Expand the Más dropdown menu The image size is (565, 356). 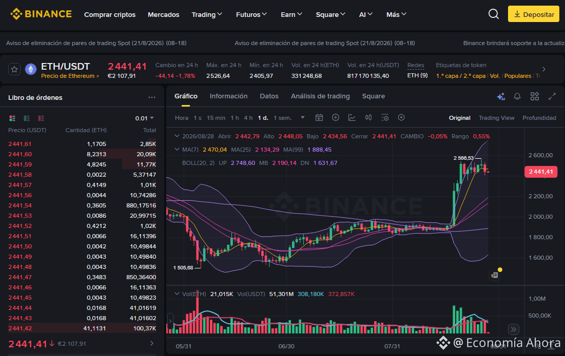[396, 14]
